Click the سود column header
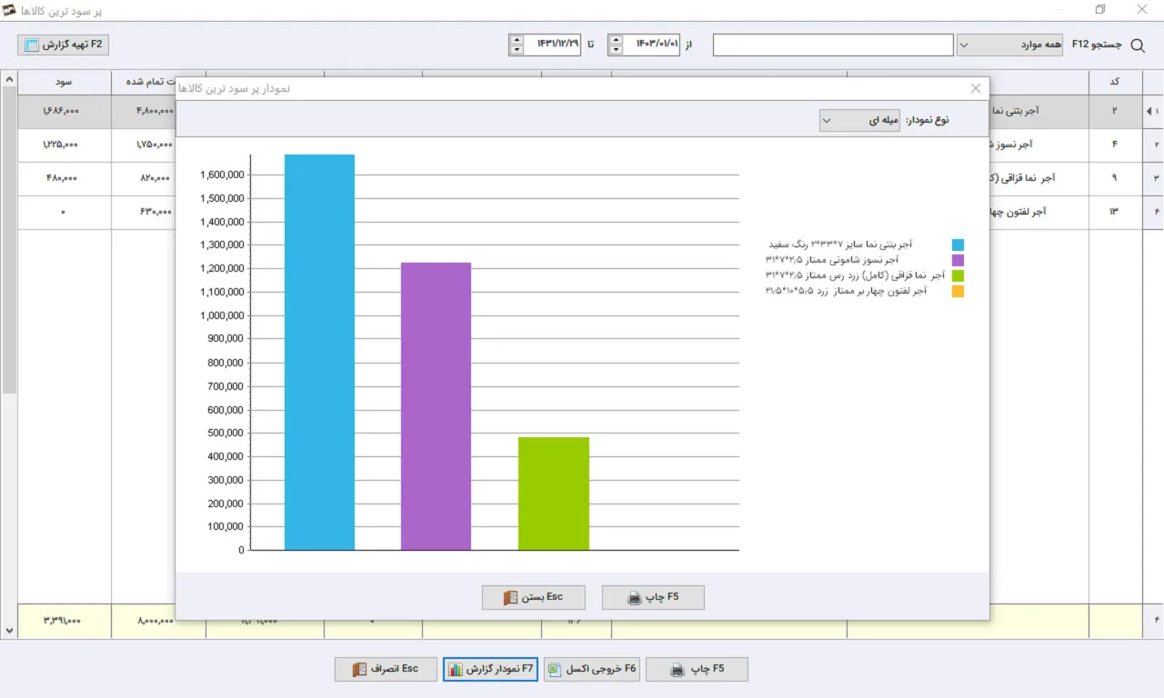The image size is (1164, 698). 64,82
